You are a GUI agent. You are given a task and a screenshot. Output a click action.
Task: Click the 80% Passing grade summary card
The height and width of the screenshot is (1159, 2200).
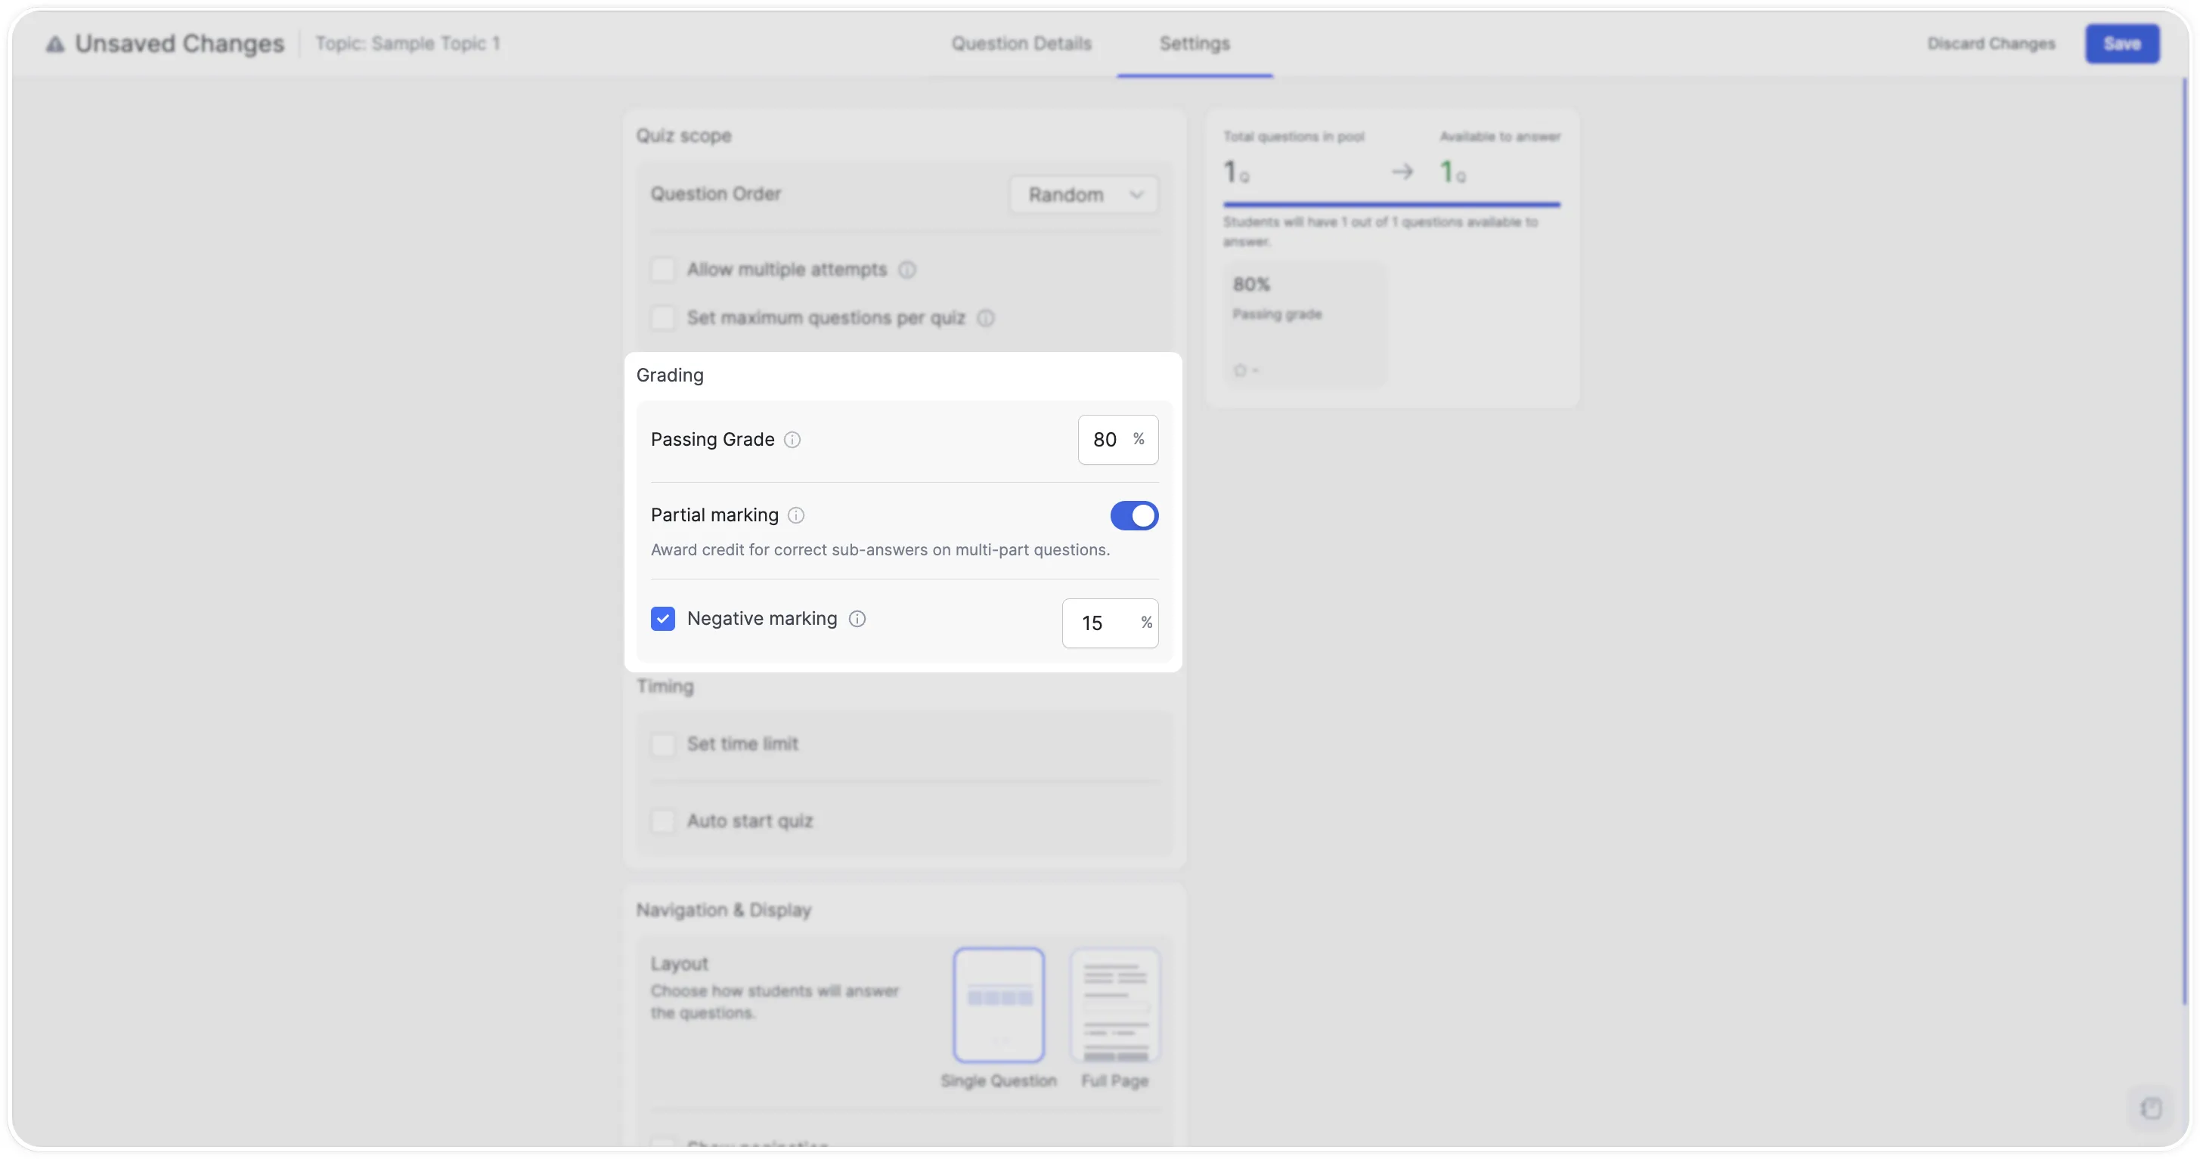point(1305,324)
